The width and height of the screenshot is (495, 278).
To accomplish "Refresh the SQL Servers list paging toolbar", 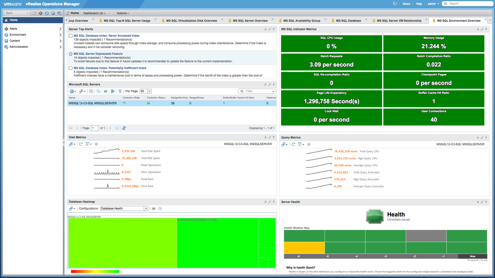I will 124,128.
